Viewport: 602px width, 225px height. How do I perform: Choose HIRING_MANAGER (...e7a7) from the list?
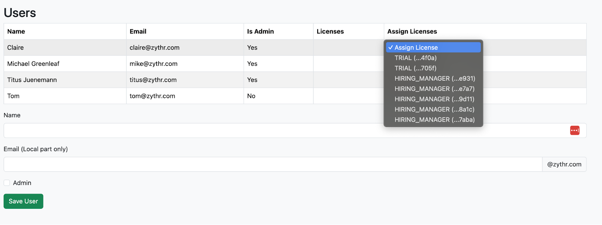point(434,89)
